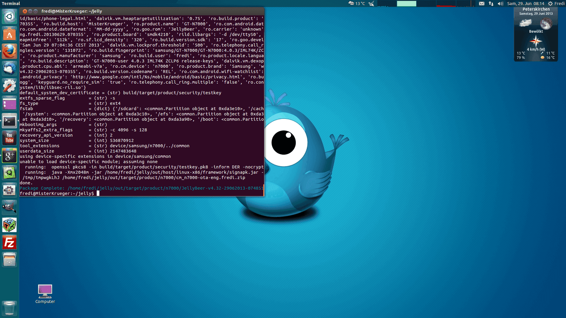Image resolution: width=566 pixels, height=318 pixels.
Task: Click the Terminal application name in top panel
Action: [11, 4]
